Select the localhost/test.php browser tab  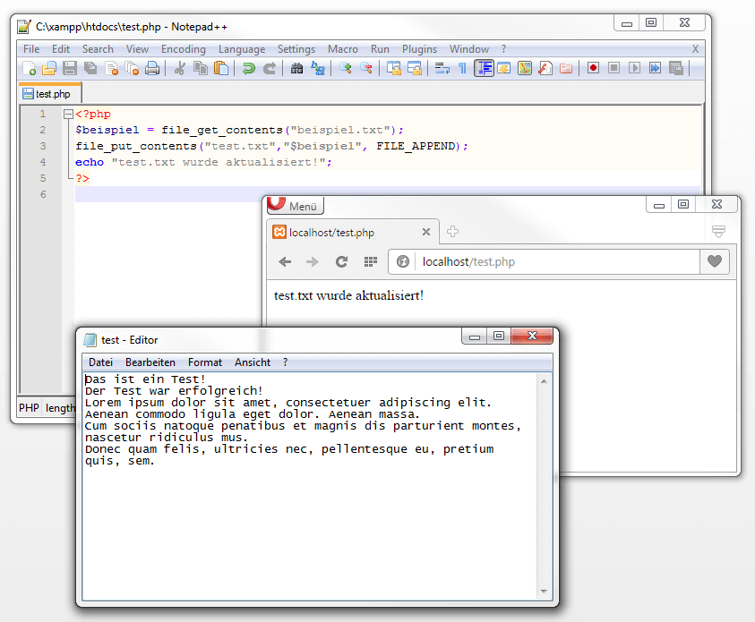[352, 233]
